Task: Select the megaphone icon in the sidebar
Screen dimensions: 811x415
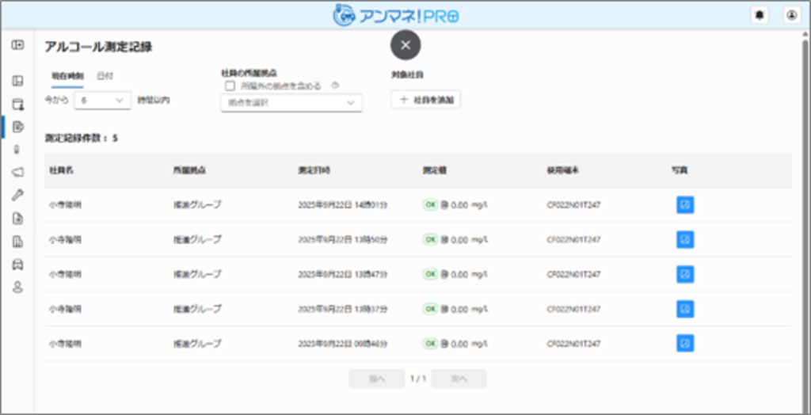Action: click(17, 173)
